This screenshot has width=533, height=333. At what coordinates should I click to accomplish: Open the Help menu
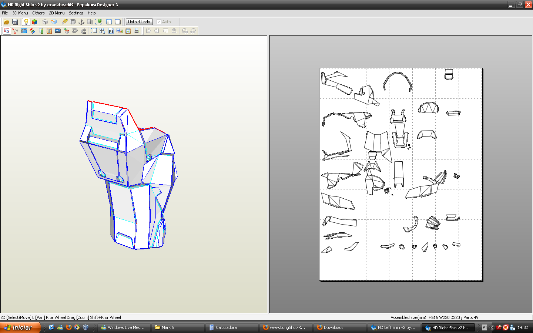coord(92,13)
